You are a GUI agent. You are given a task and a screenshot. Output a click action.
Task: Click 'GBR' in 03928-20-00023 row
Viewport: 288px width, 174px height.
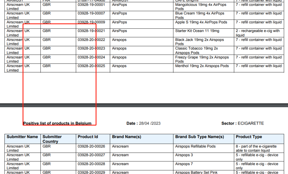46,48
